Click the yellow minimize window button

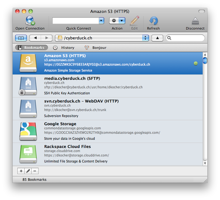(24, 11)
